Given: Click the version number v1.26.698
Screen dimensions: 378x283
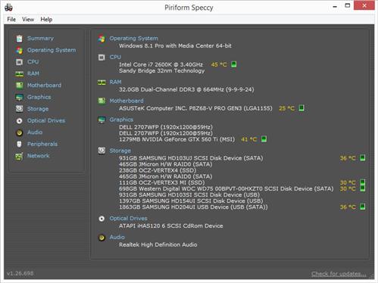Looking at the screenshot, I should (20, 273).
